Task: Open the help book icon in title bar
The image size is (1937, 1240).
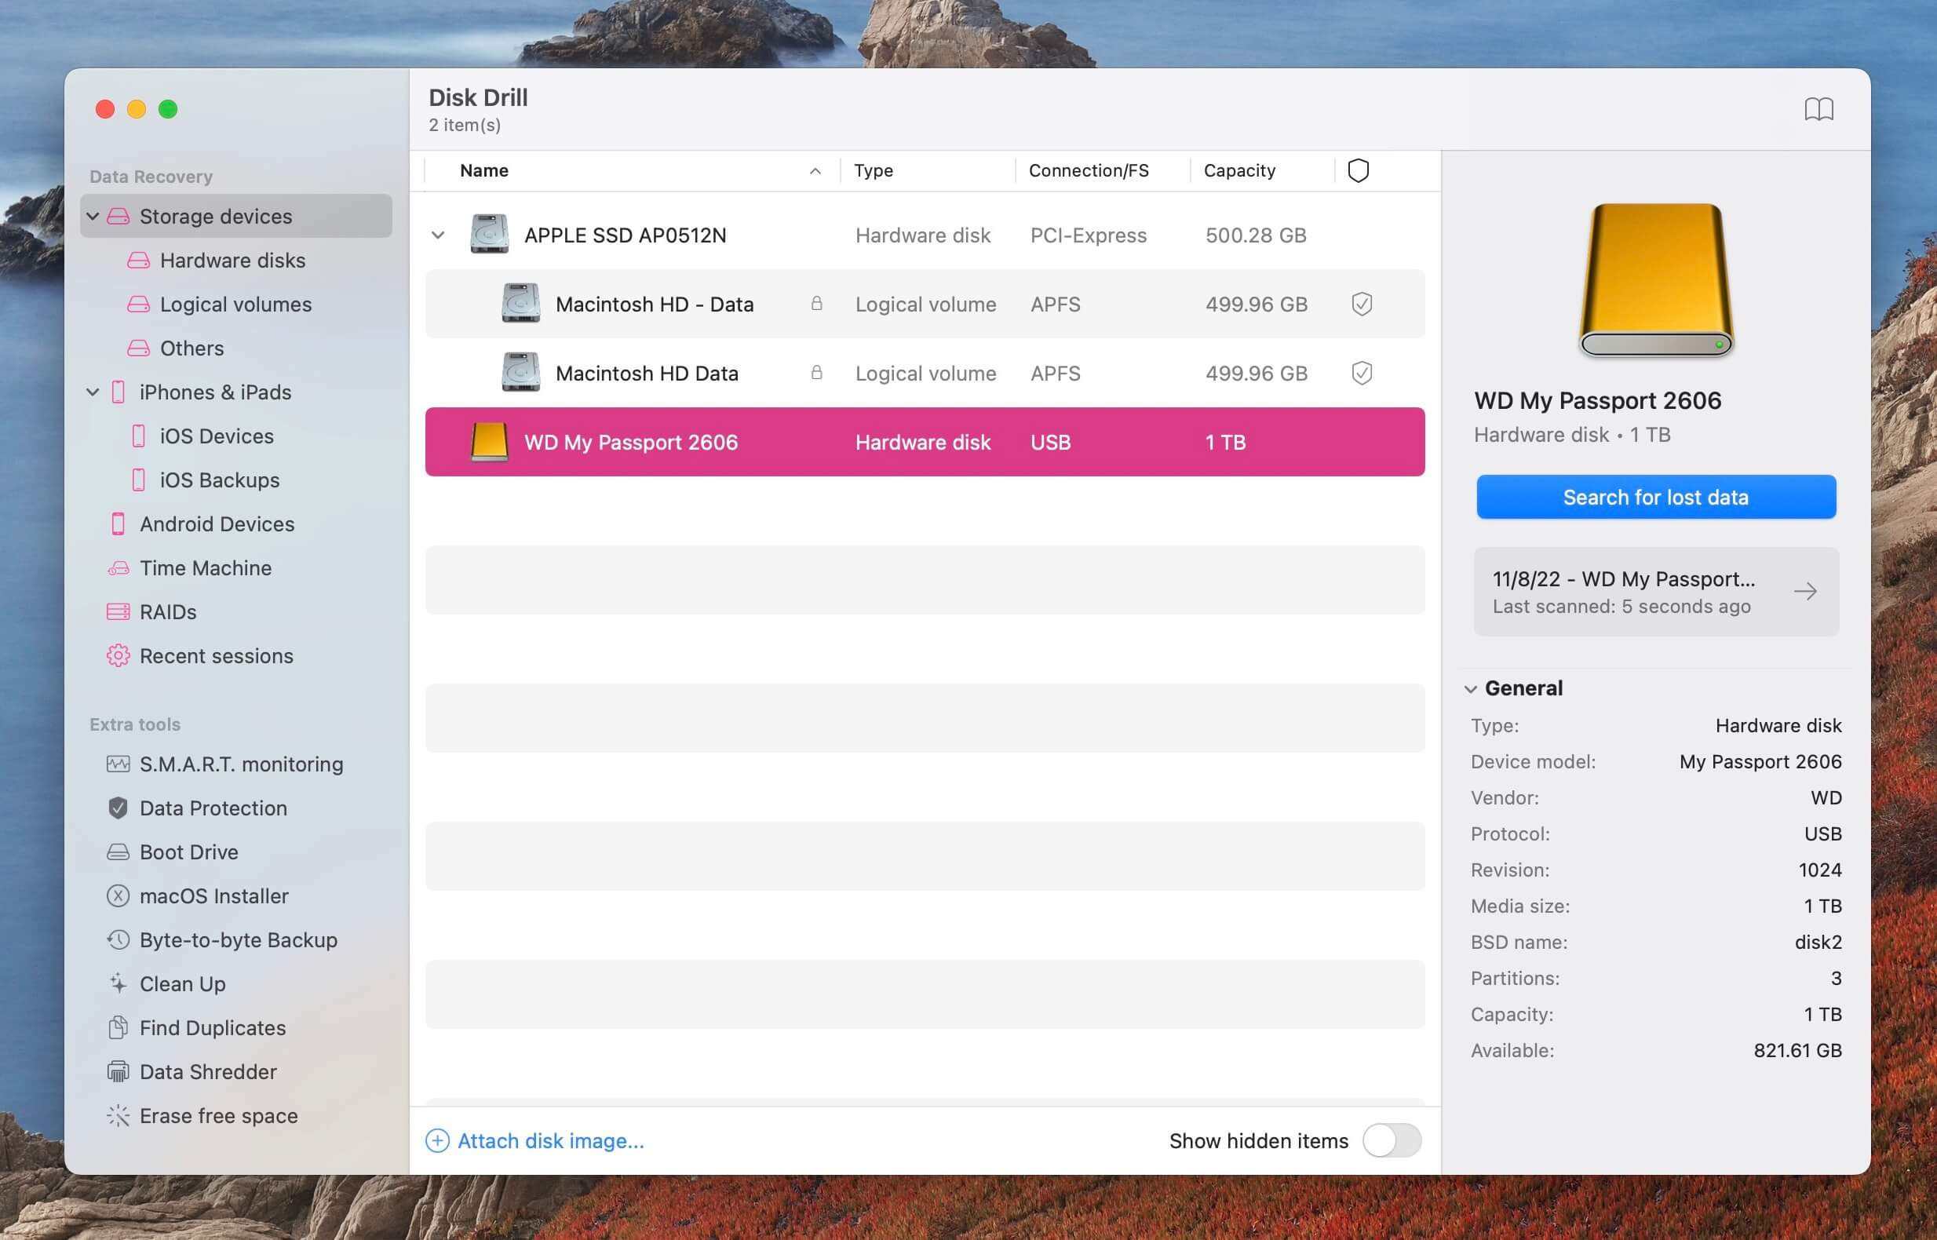Action: point(1818,109)
